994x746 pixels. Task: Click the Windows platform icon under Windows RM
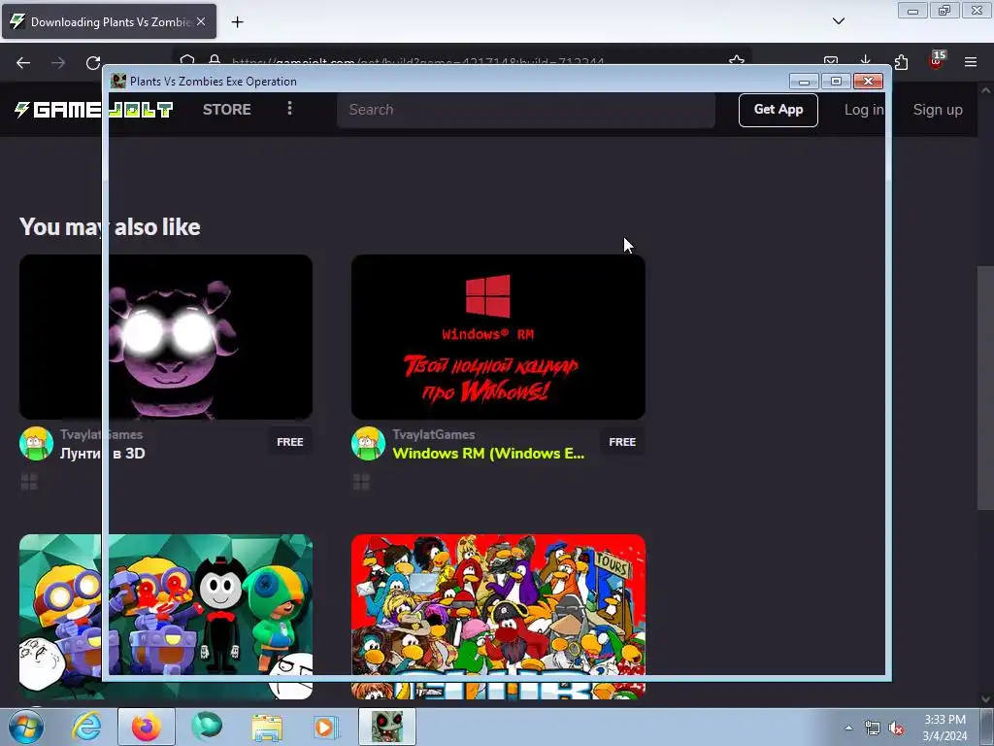361,482
